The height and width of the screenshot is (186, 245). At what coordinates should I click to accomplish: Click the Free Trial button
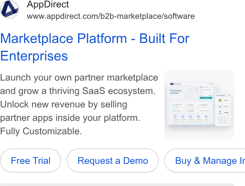[x=31, y=160]
